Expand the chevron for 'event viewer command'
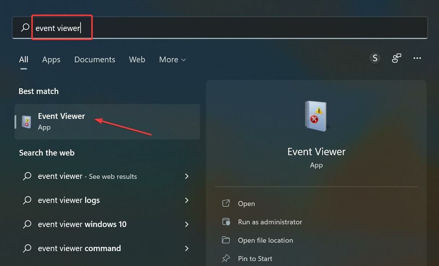 point(187,248)
